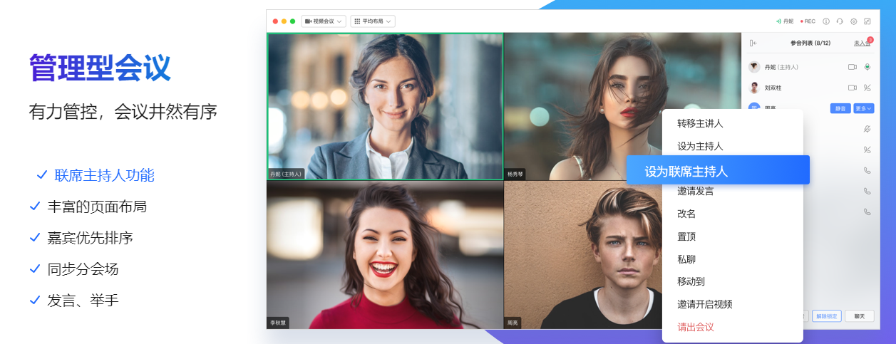Image resolution: width=896 pixels, height=344 pixels.
Task: Open the headset support icon
Action: [x=840, y=21]
